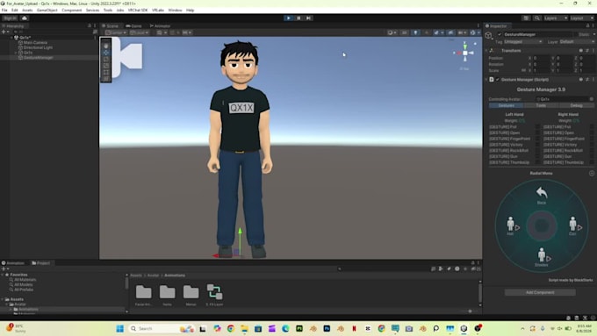Image resolution: width=597 pixels, height=336 pixels.
Task: Toggle left hand Victory gesture
Action: click(x=537, y=145)
